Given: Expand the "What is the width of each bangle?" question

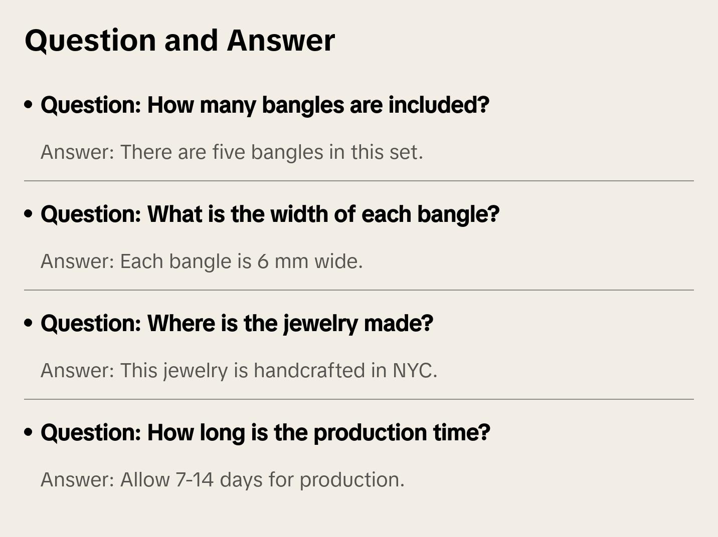Looking at the screenshot, I should tap(270, 214).
